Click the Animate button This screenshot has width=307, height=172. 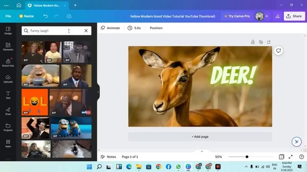[110, 28]
